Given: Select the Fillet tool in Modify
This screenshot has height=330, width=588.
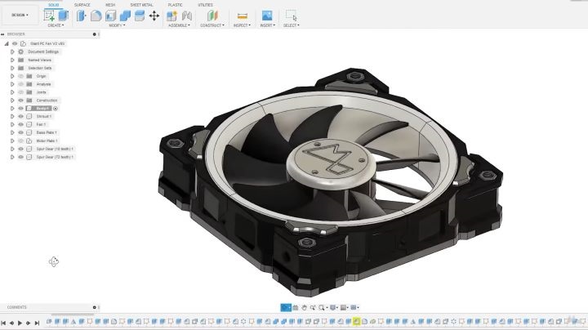Looking at the screenshot, I should pyautogui.click(x=96, y=16).
